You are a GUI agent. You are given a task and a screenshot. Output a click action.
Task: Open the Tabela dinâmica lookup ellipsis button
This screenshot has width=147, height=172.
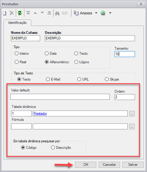132,113
